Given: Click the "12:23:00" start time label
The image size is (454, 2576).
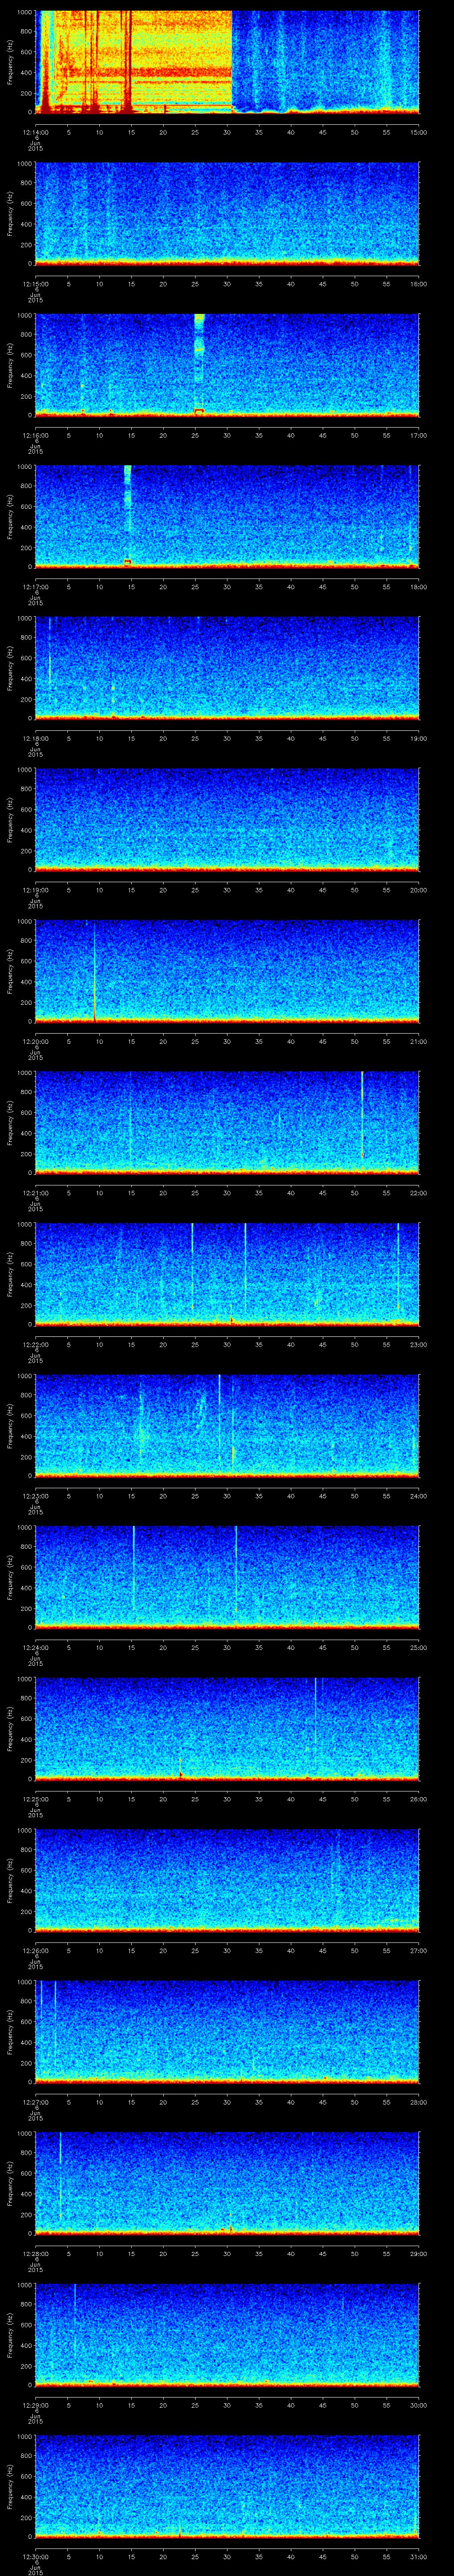Looking at the screenshot, I should click(x=36, y=1496).
